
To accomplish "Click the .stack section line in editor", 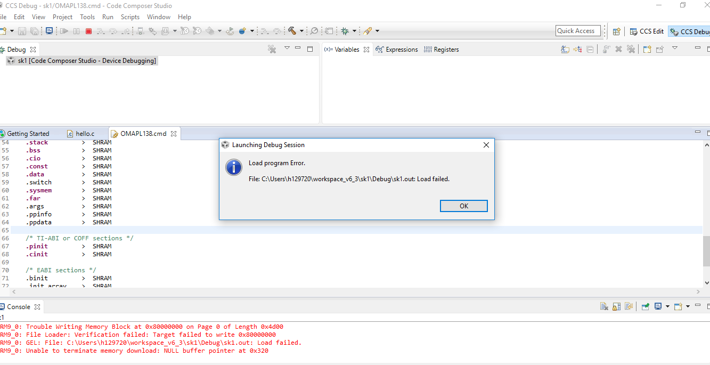I will click(x=69, y=142).
